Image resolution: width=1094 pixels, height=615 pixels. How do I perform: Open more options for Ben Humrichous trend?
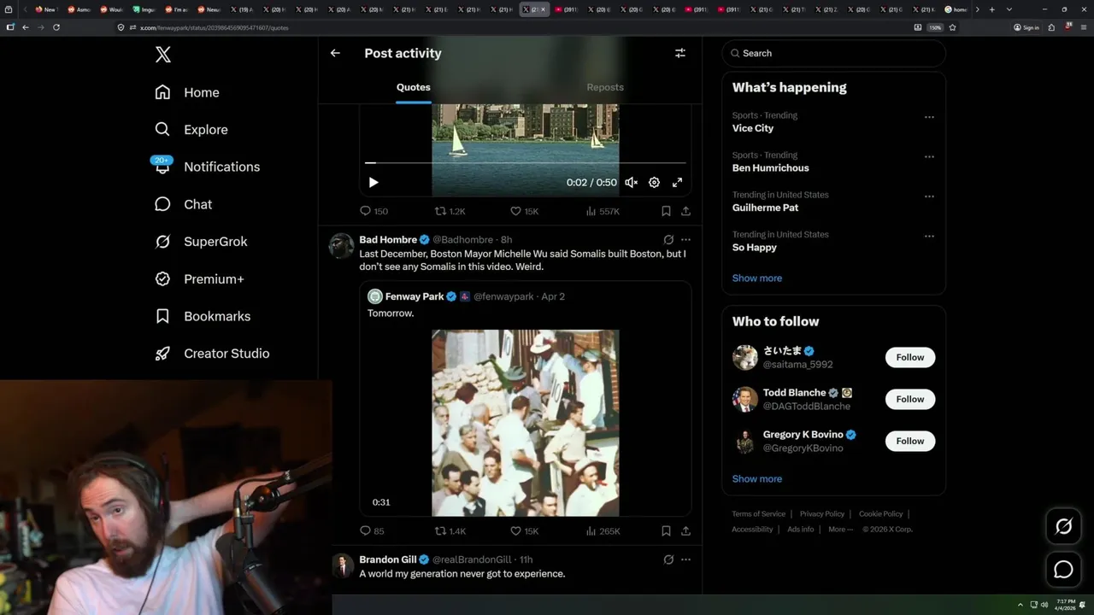coord(929,157)
